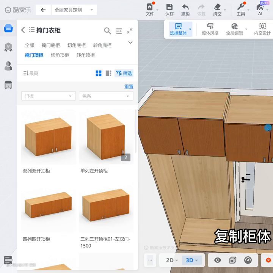The width and height of the screenshot is (273, 273).
Task: Go back from 掩门衣柜 panel
Action: 23,30
